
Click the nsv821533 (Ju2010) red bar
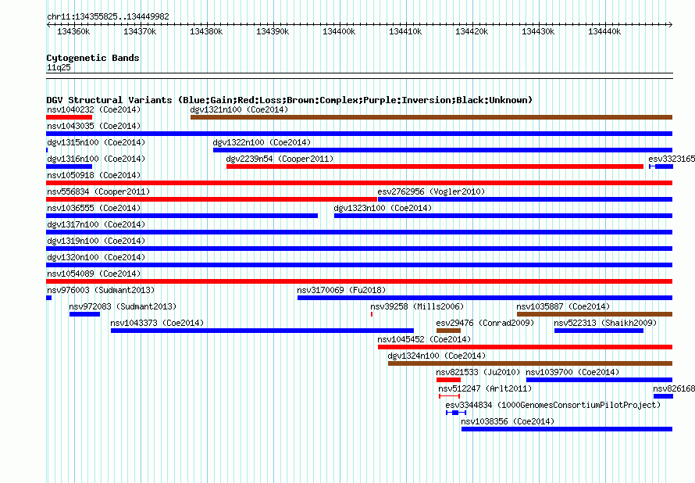(448, 380)
